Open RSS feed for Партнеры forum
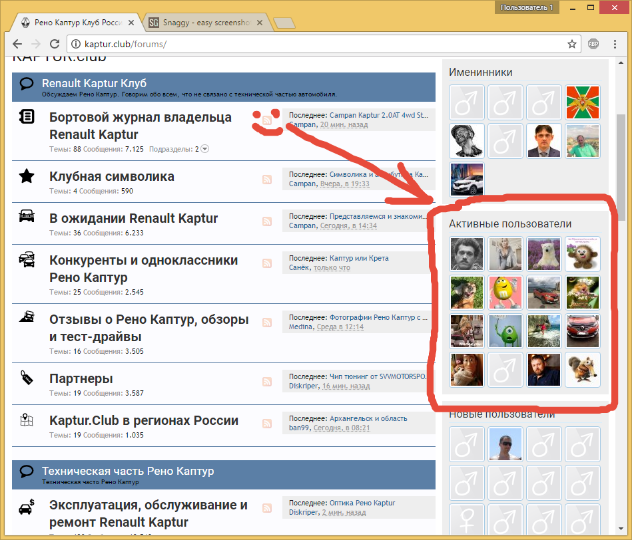Screen dimensions: 632x540 coord(267,382)
